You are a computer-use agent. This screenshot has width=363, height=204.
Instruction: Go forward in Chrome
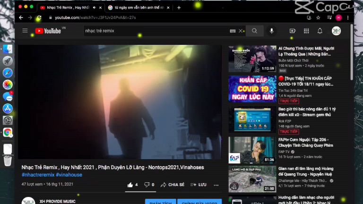point(30,17)
